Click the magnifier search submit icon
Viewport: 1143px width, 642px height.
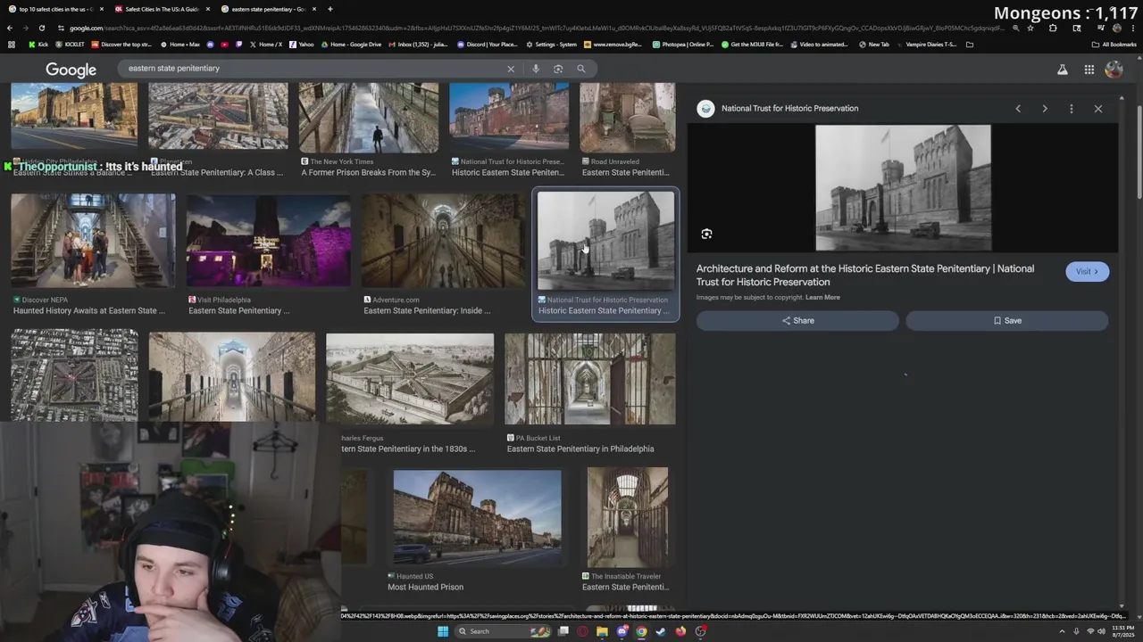580,69
